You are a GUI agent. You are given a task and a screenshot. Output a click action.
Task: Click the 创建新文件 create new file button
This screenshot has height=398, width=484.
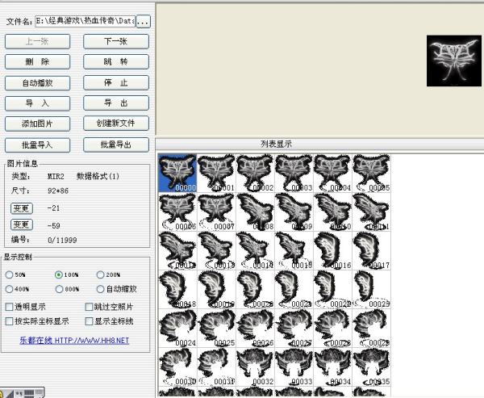(x=116, y=124)
